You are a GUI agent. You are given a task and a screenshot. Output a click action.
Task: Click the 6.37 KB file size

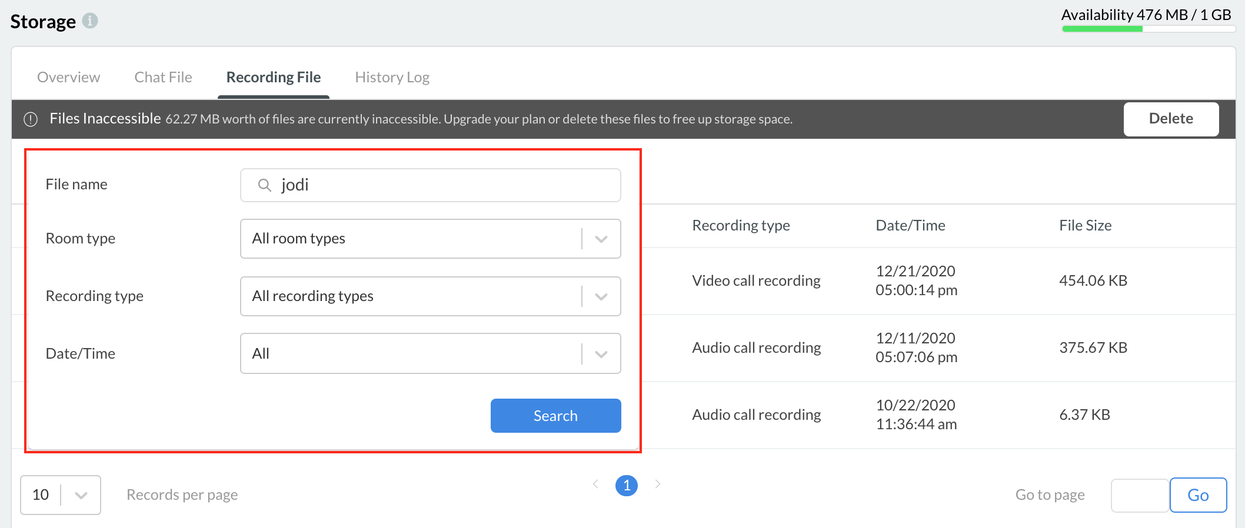pyautogui.click(x=1084, y=415)
